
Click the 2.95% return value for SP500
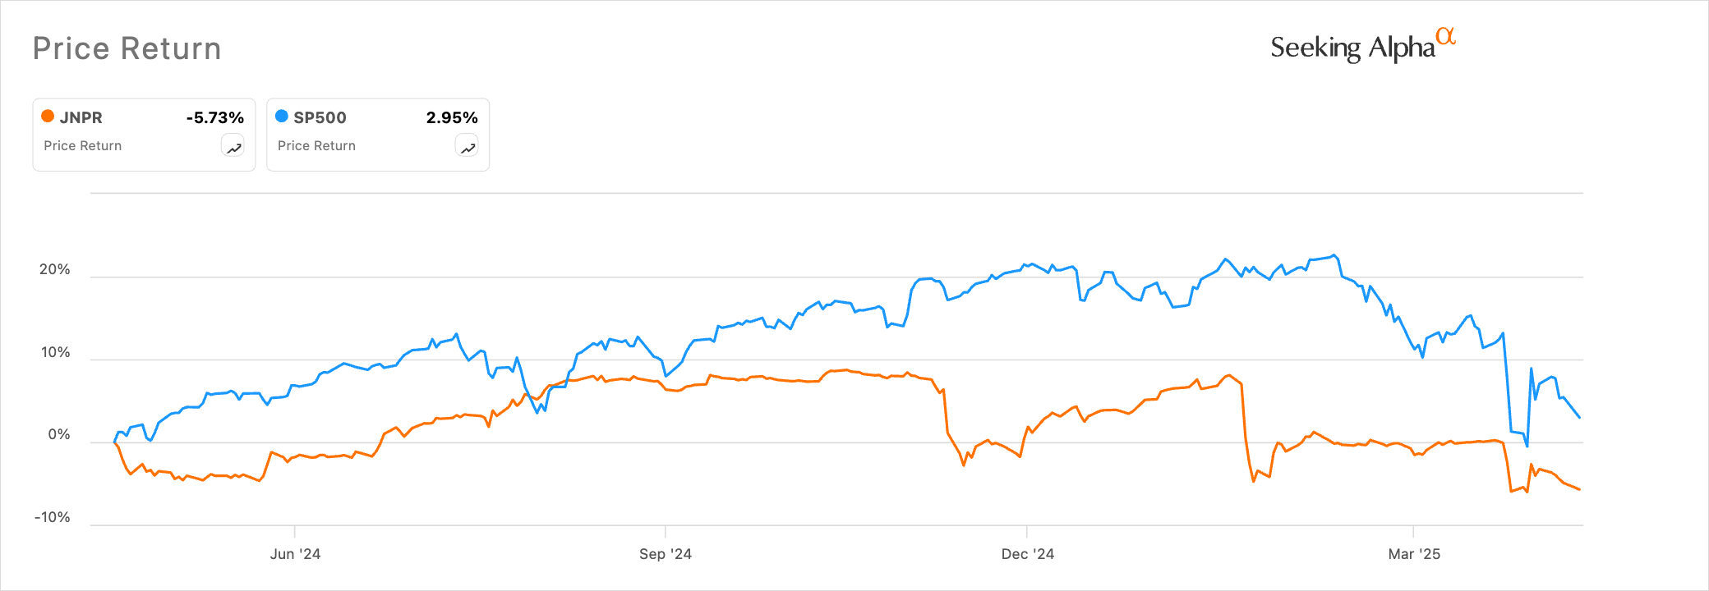(452, 117)
